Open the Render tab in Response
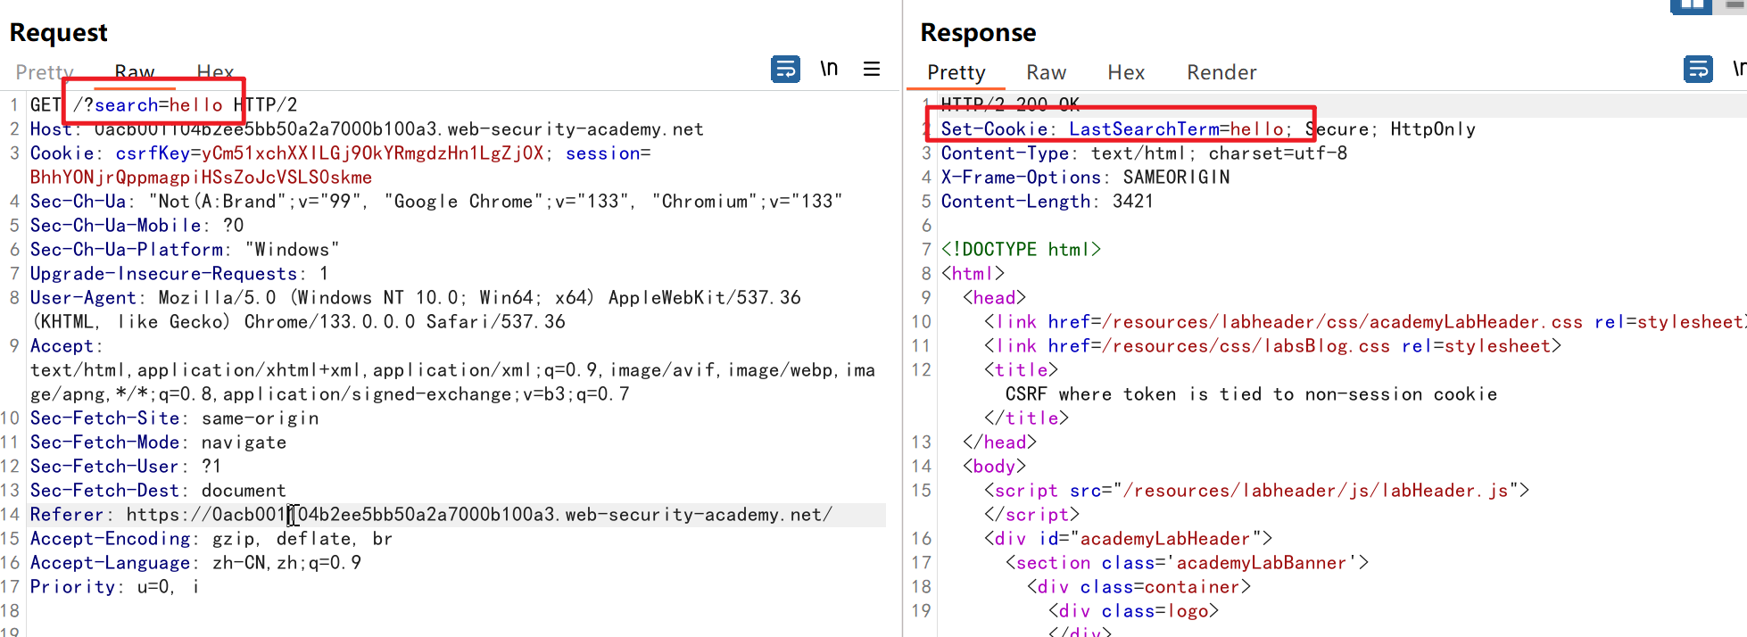This screenshot has height=637, width=1747. tap(1221, 72)
